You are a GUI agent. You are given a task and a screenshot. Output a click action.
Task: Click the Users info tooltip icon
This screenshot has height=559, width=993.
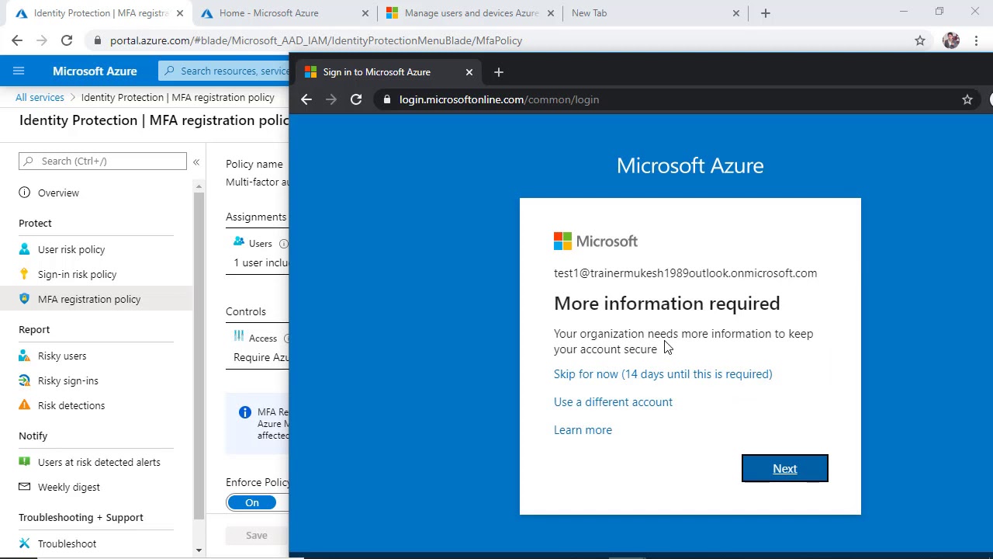(284, 244)
